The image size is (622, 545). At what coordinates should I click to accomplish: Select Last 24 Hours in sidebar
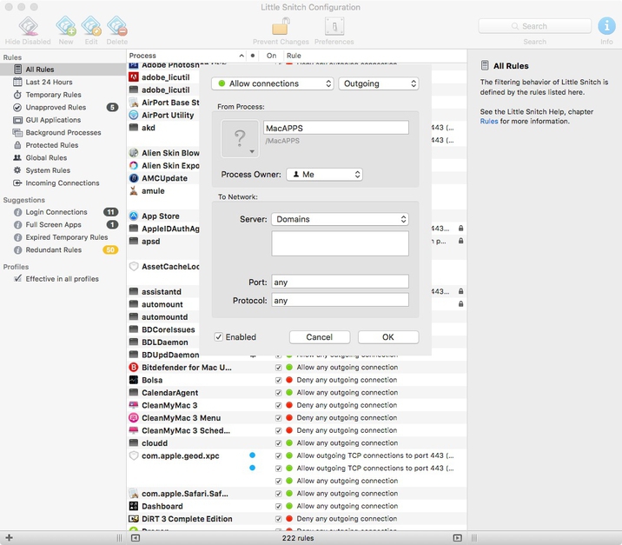pos(49,83)
